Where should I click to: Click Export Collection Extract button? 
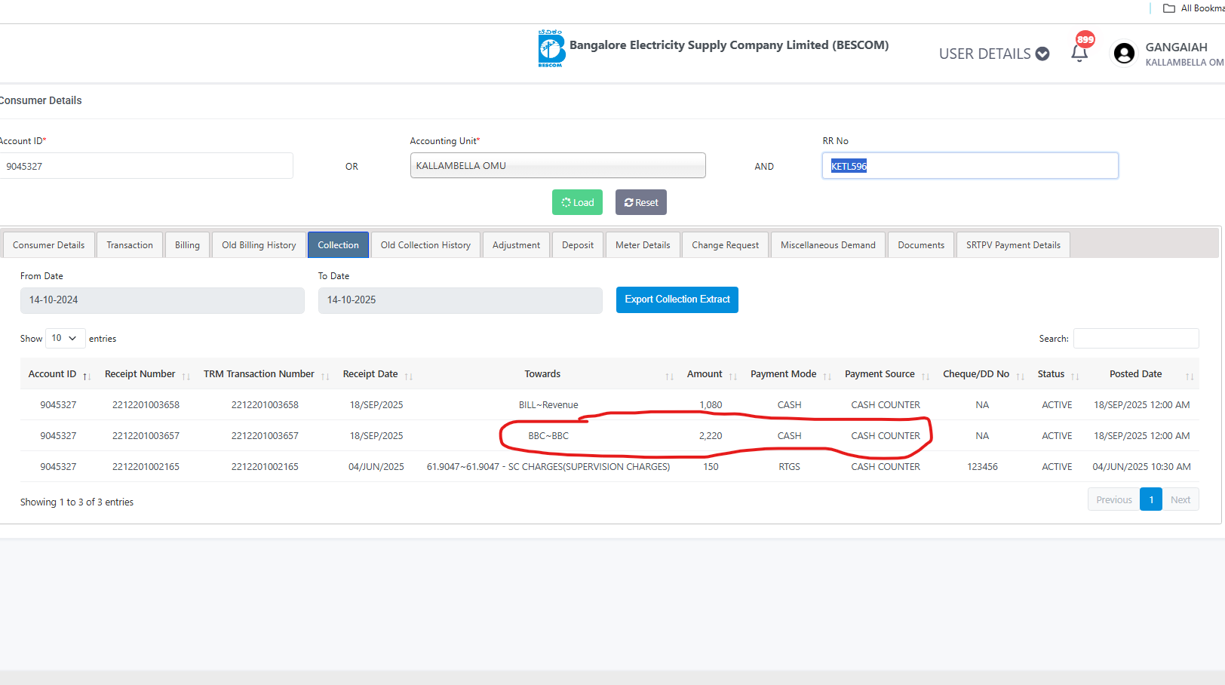point(677,299)
